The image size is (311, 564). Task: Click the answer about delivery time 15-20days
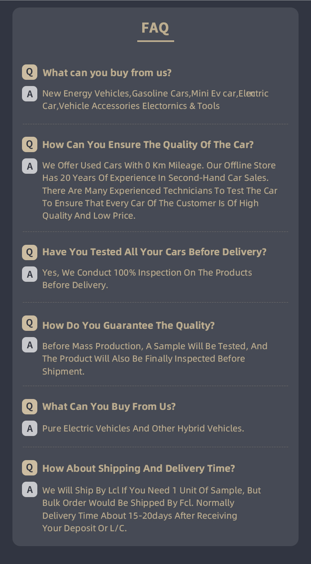click(152, 509)
